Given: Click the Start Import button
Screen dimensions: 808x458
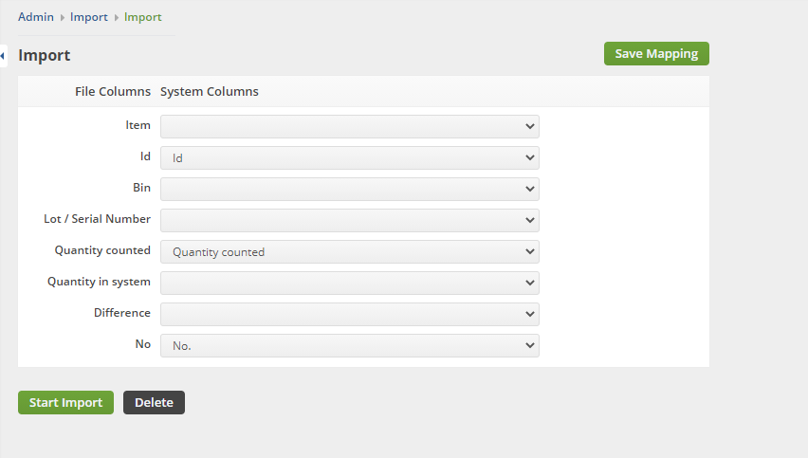Looking at the screenshot, I should [66, 402].
